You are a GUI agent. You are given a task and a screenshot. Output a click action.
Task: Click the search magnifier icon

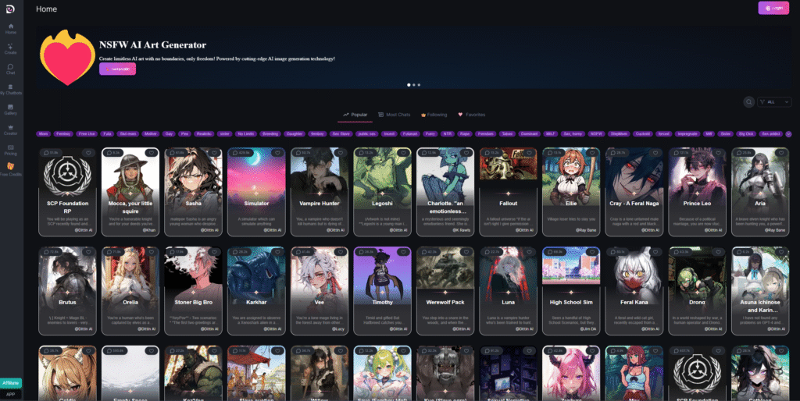pyautogui.click(x=748, y=102)
